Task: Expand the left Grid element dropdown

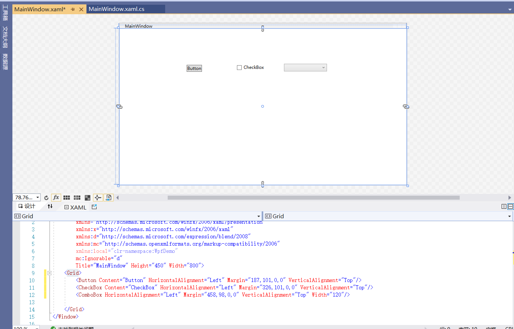Action: 258,216
